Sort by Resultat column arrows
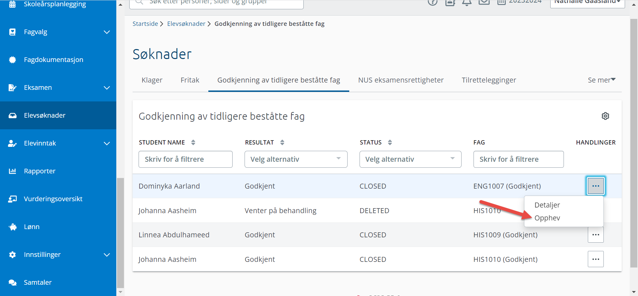The image size is (638, 296). pos(282,143)
